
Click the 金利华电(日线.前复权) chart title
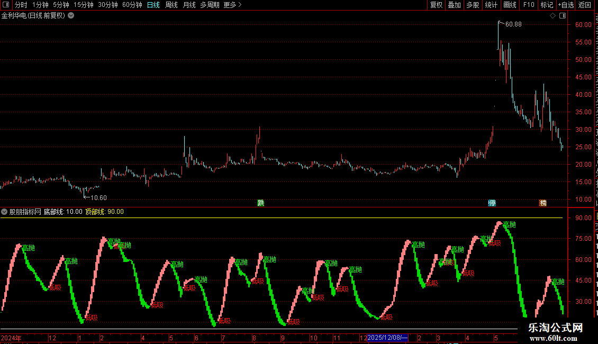tap(33, 16)
